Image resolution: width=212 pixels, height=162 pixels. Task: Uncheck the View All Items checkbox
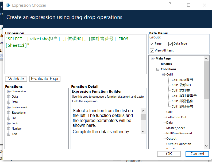(152, 50)
